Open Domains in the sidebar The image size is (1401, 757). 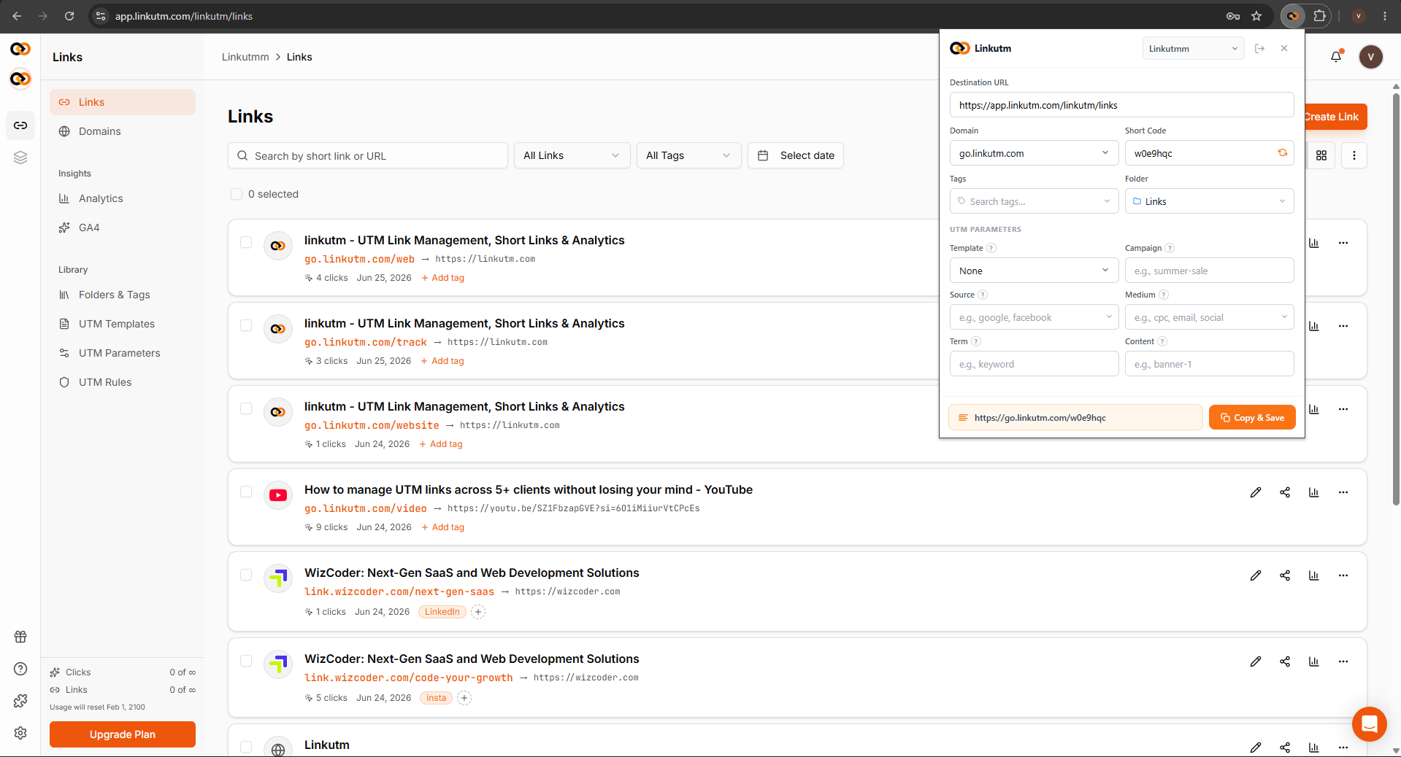(x=123, y=131)
